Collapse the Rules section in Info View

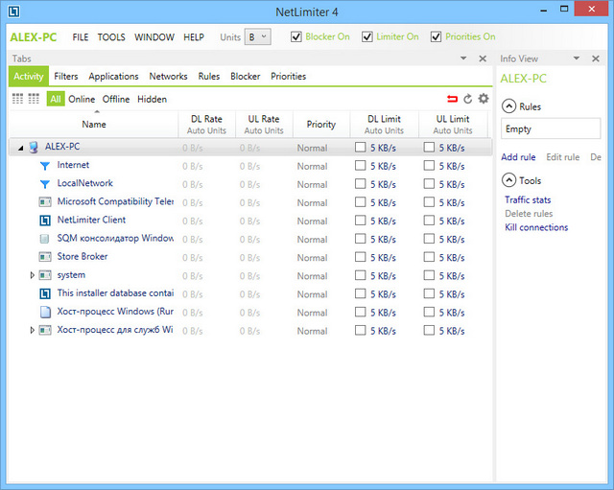pos(508,106)
